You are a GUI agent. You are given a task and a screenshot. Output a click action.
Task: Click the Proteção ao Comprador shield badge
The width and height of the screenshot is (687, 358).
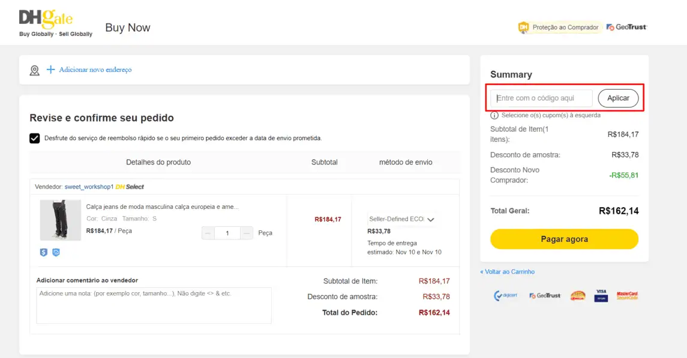coord(559,27)
